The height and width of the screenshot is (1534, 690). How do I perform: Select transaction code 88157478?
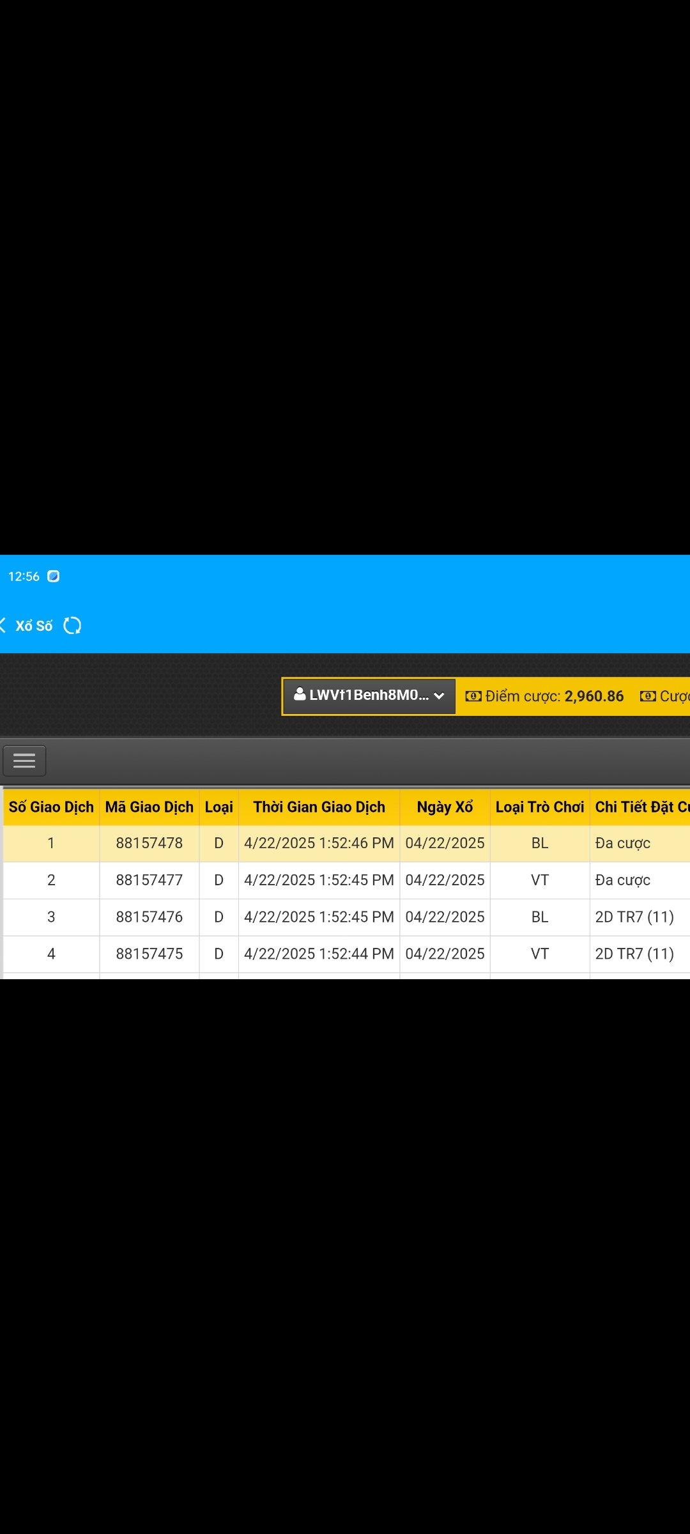pyautogui.click(x=149, y=843)
